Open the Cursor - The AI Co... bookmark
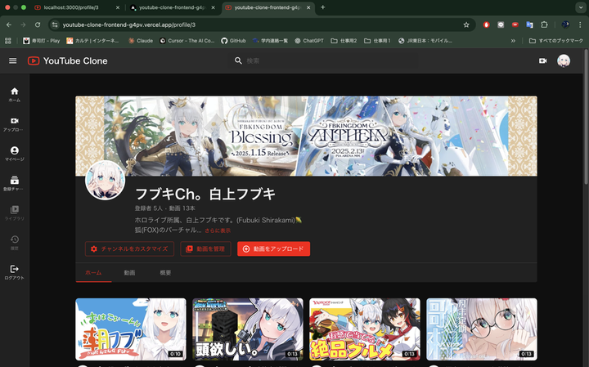589x367 pixels. [187, 41]
